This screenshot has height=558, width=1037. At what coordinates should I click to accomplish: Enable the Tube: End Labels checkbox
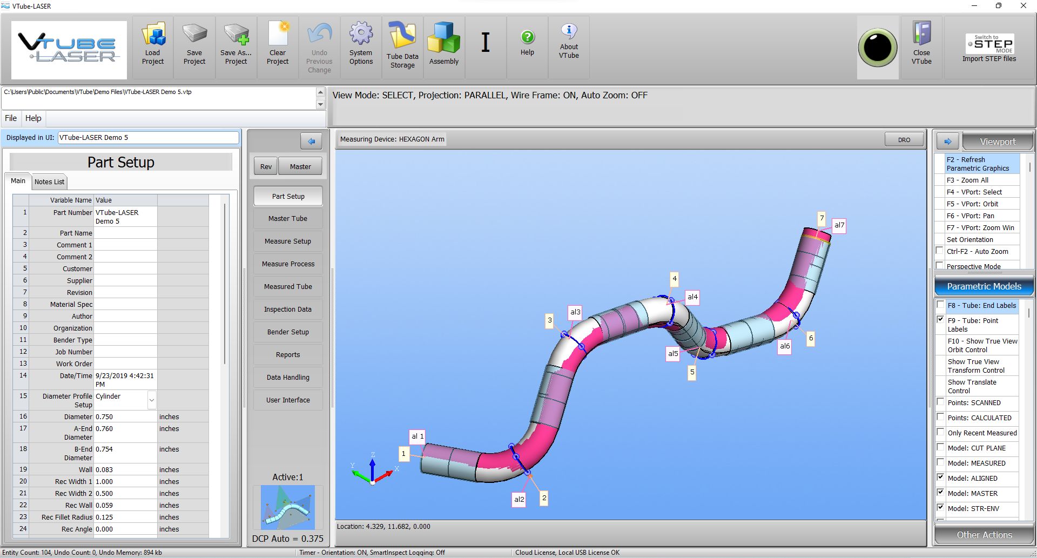click(x=940, y=305)
